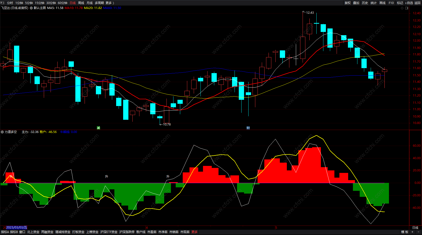Image resolution: width=422 pixels, height=235 pixels.
Task: Click the 叠加 overlay button
Action: tap(356, 3)
